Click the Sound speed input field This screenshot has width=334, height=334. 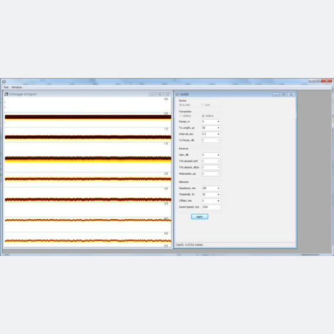coord(211,207)
